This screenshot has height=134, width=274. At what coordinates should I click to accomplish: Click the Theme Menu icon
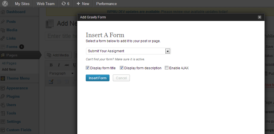coord(3,78)
